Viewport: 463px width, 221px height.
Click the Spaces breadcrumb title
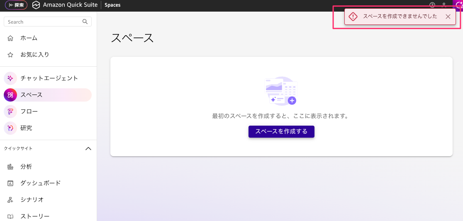[112, 5]
